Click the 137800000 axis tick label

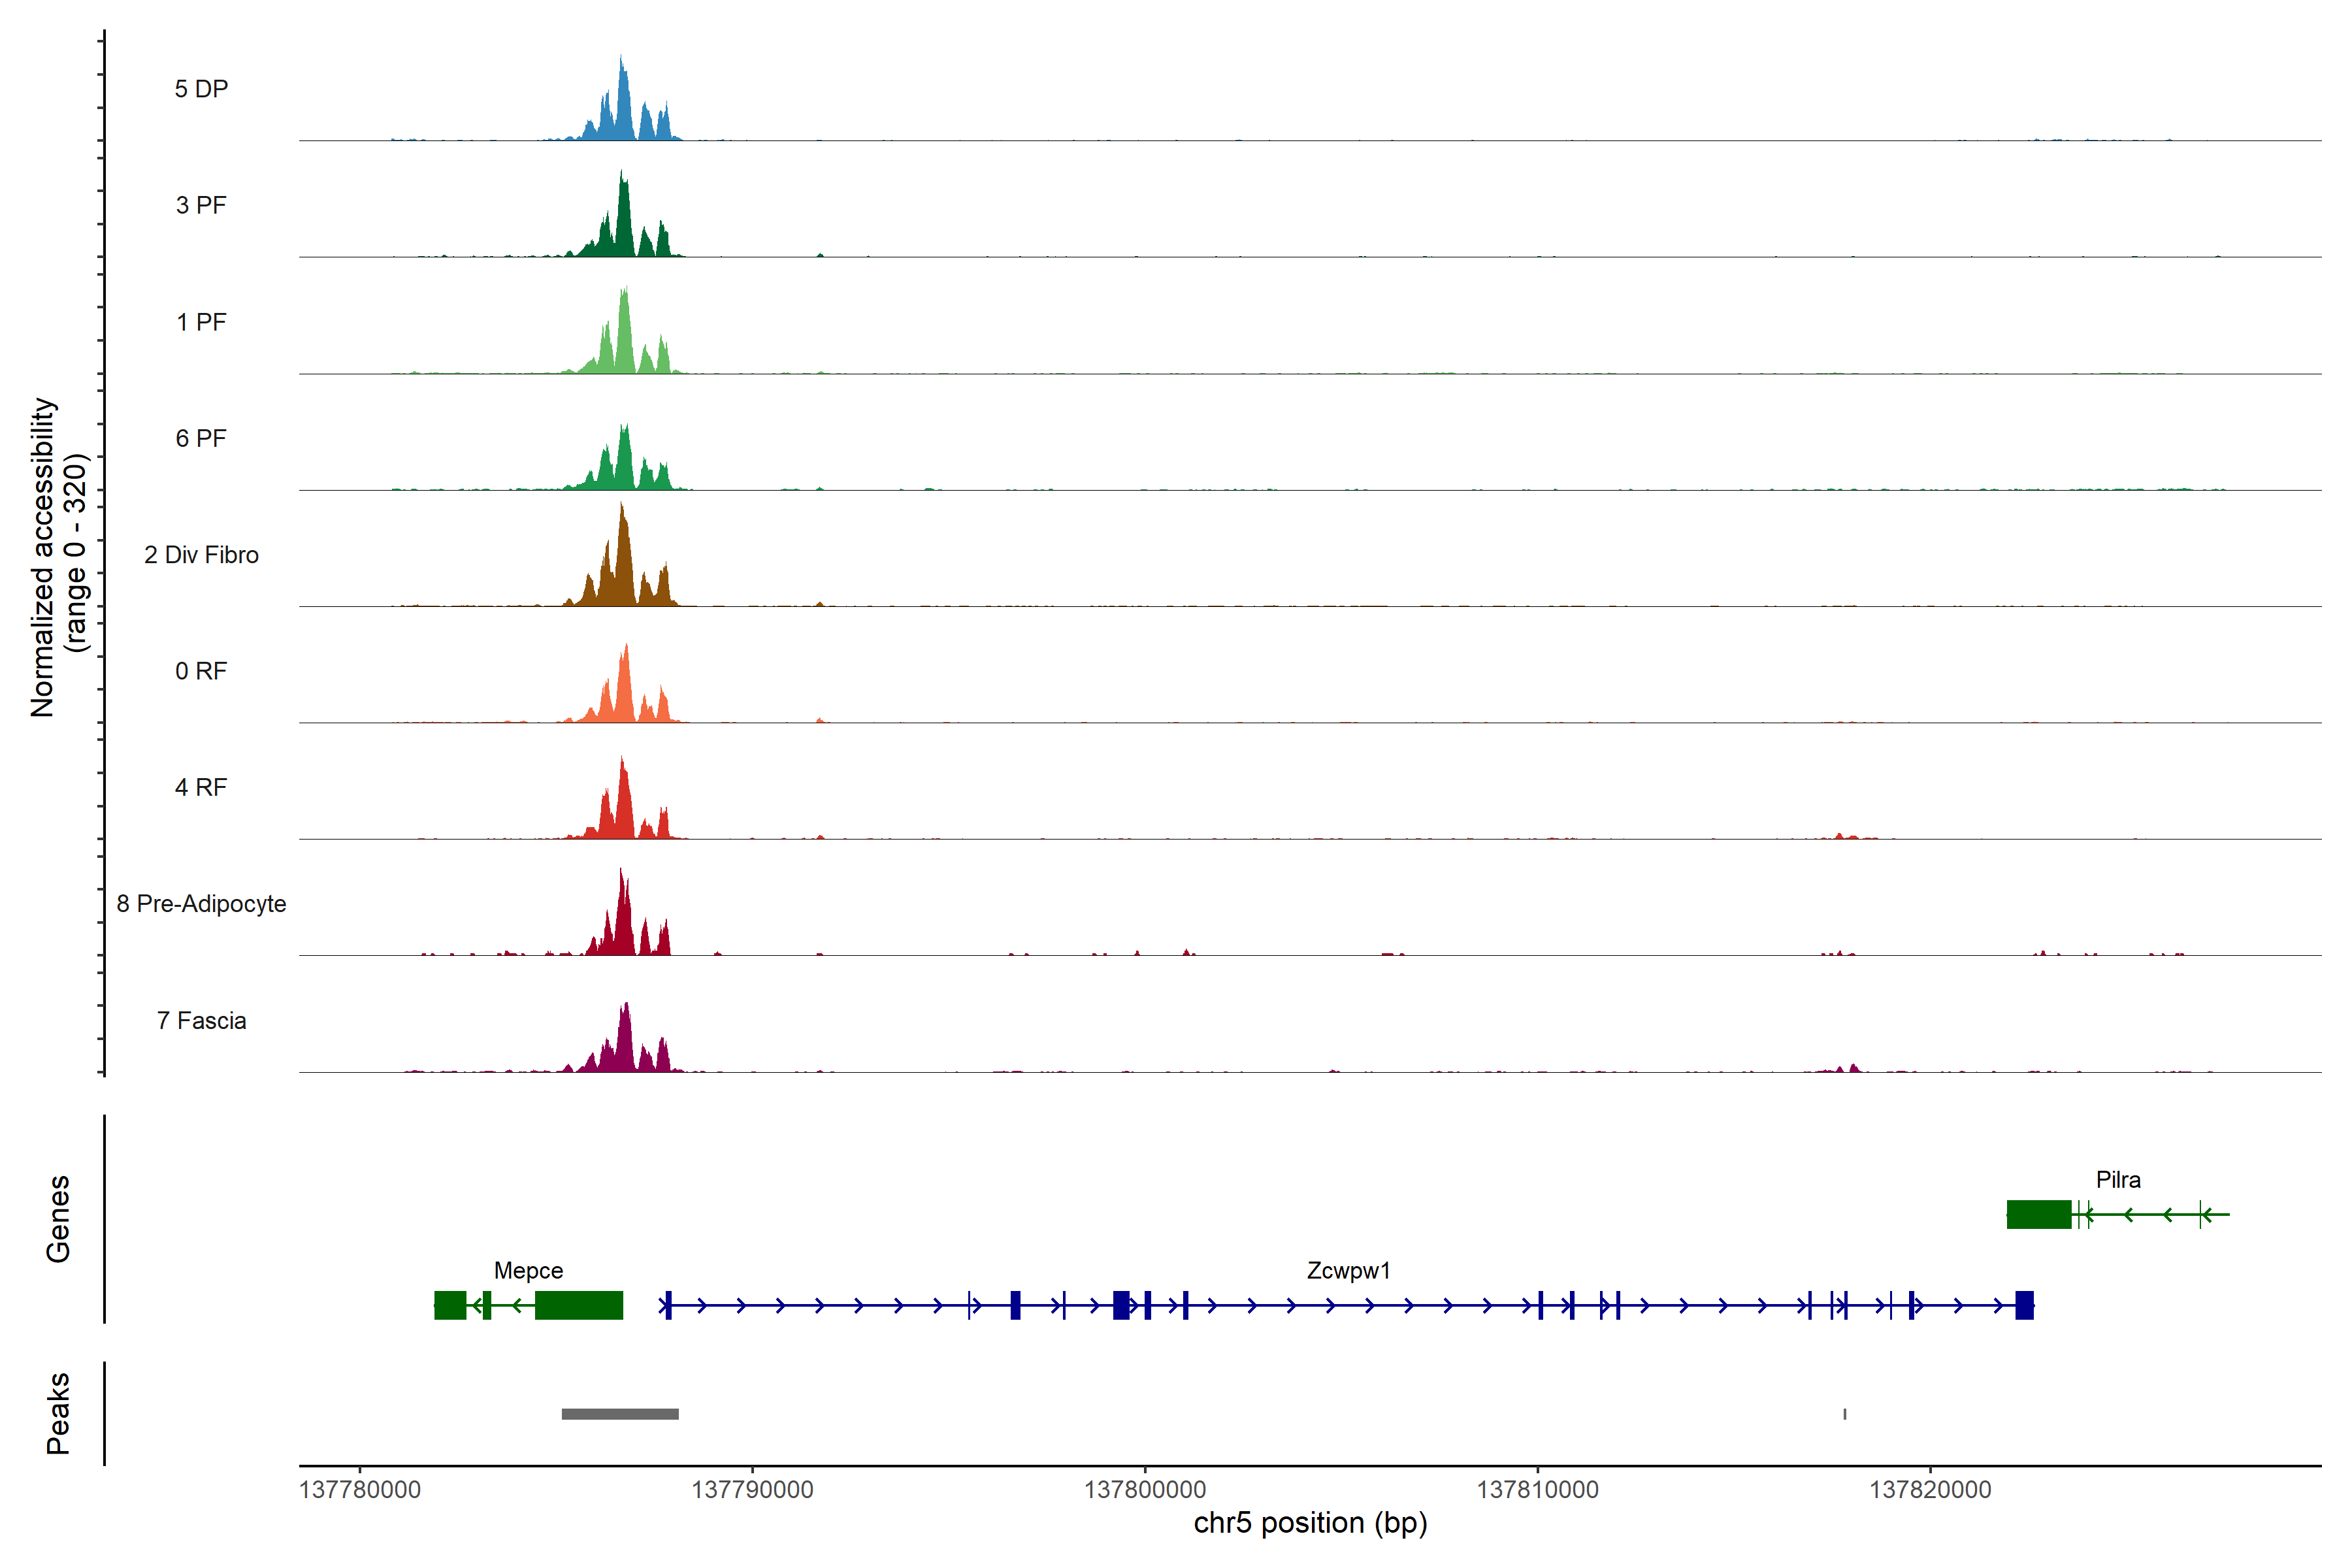(1145, 1490)
